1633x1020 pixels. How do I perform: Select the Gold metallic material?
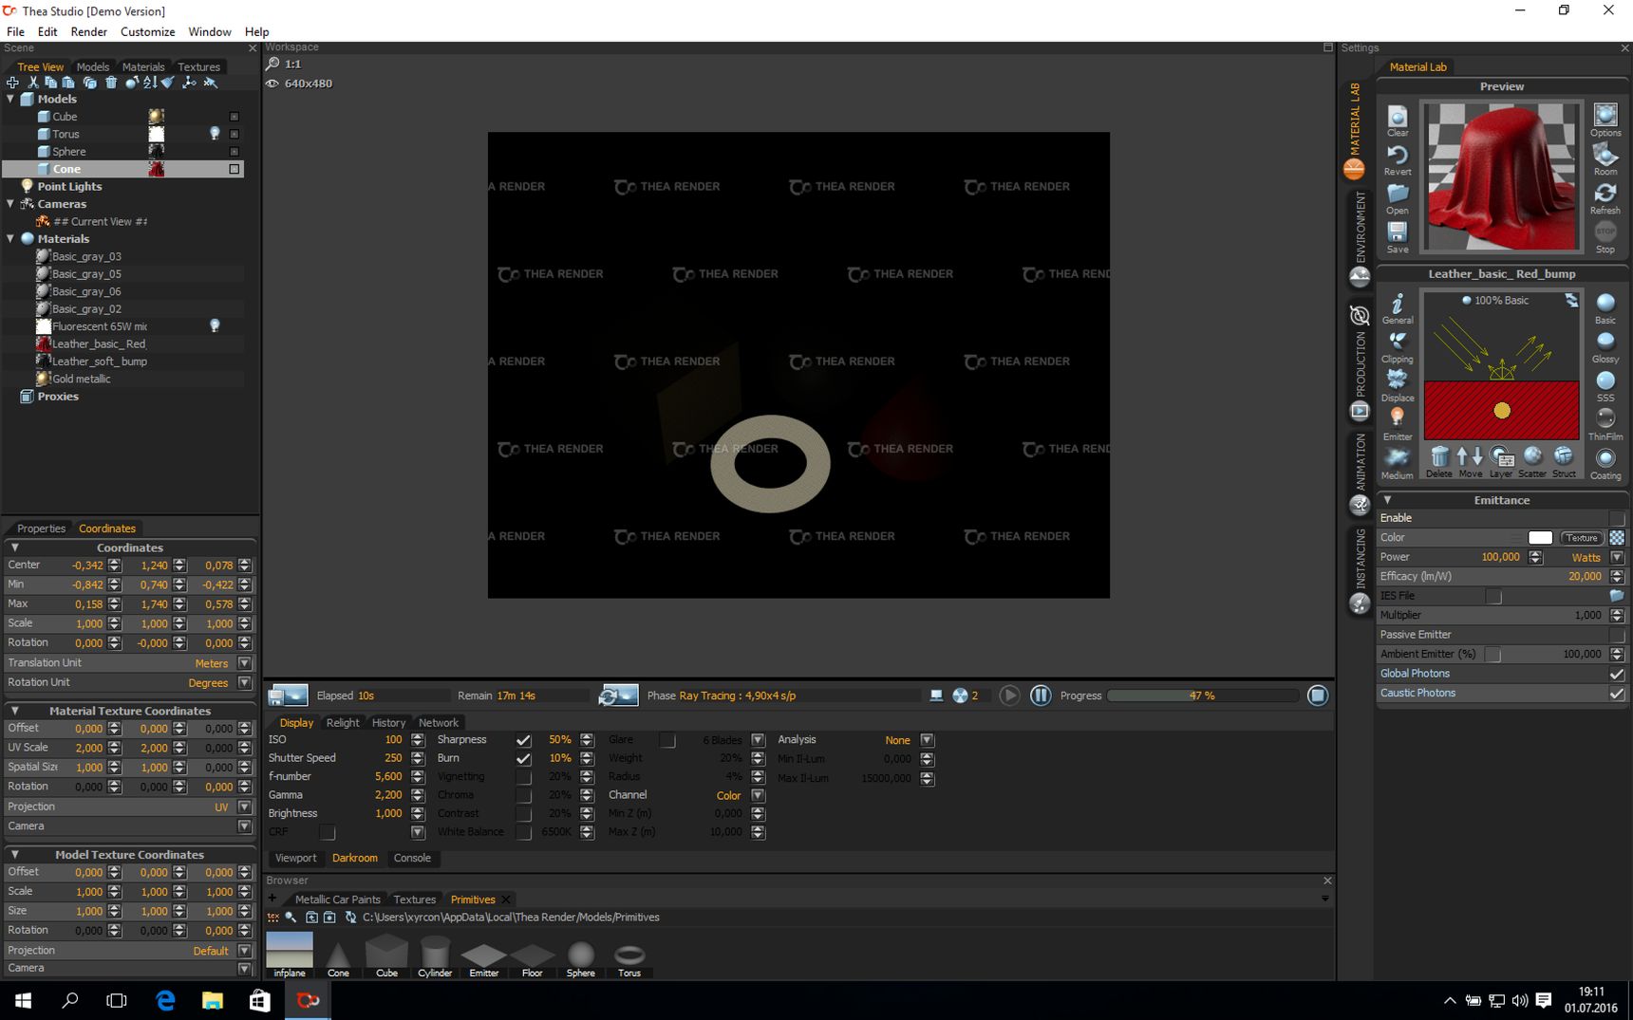81,379
